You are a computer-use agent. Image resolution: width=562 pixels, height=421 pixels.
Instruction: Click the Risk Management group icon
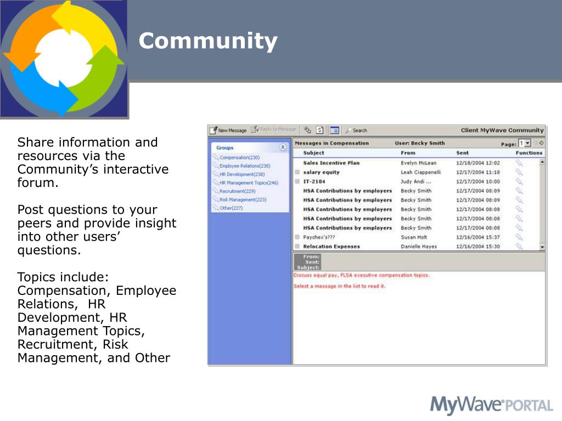coord(216,200)
